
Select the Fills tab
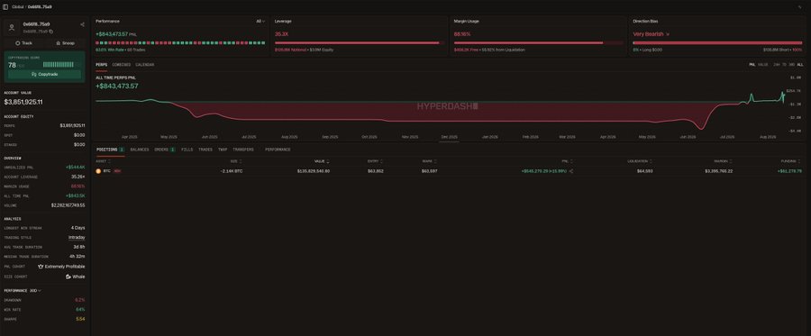point(187,150)
